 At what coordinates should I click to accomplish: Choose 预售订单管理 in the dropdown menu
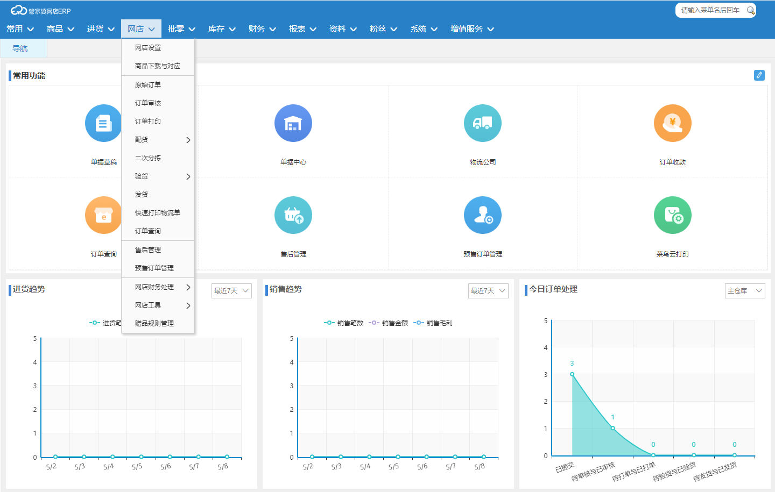coord(158,268)
